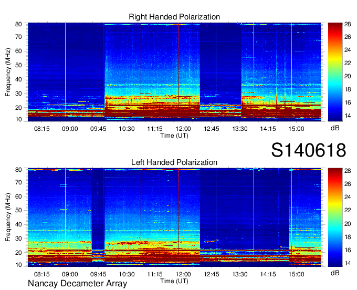Viewport: 357px width, 290px height.
Task: Click the color scale bar beside Right Handed plot
Action: point(335,72)
